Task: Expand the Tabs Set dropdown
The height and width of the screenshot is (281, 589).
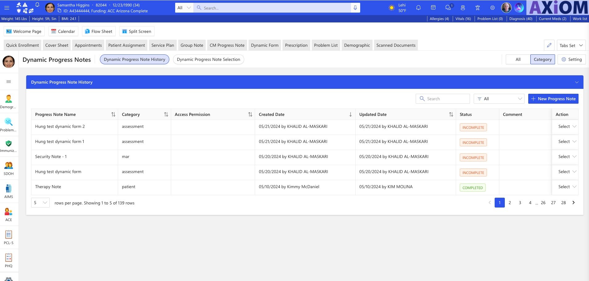Action: pos(571,45)
